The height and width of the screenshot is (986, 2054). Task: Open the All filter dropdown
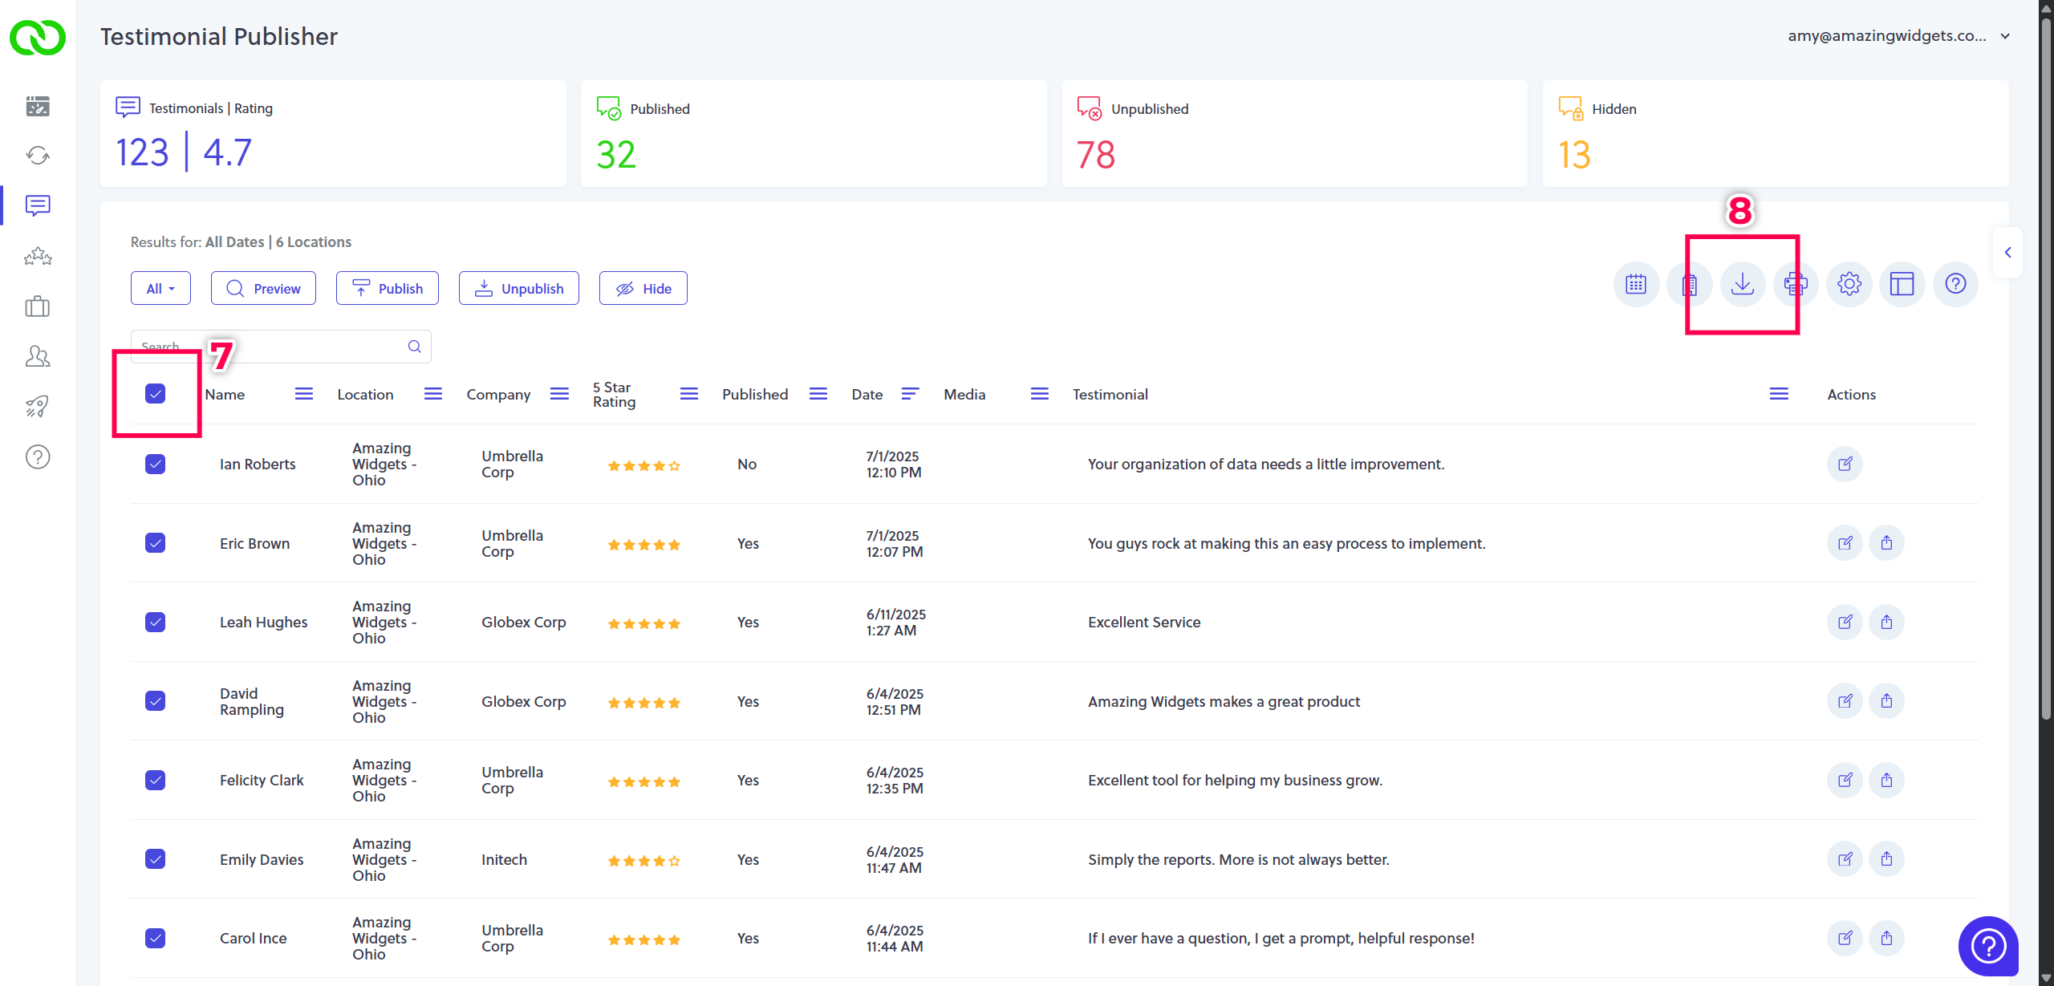pyautogui.click(x=160, y=289)
